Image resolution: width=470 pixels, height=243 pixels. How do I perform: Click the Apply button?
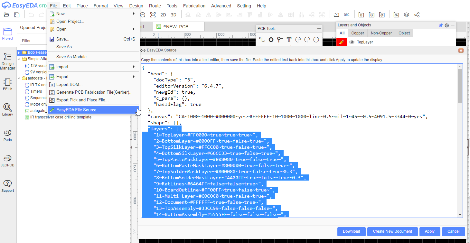click(429, 231)
